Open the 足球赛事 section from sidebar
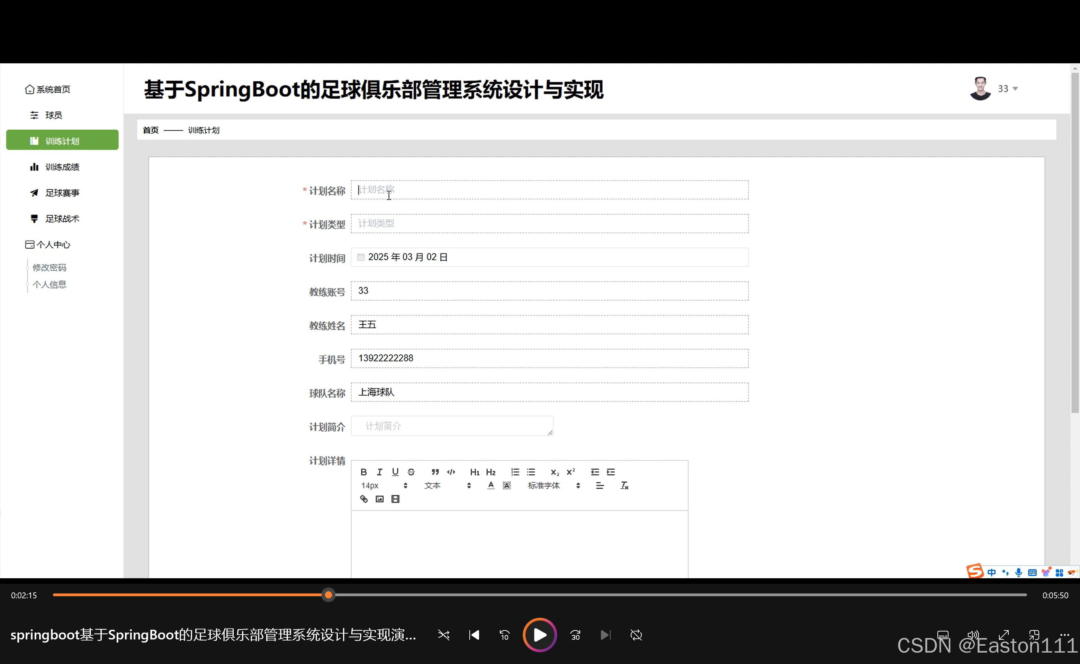The height and width of the screenshot is (664, 1080). pyautogui.click(x=62, y=192)
